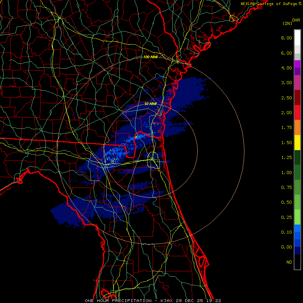Viewport: 303px width, 303px height.
Task: Click the OHA product code label
Action: pyautogui.click(x=296, y=20)
